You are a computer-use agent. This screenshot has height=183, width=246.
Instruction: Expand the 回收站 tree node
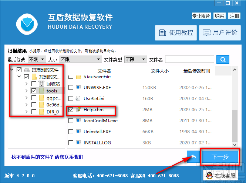[27, 84]
